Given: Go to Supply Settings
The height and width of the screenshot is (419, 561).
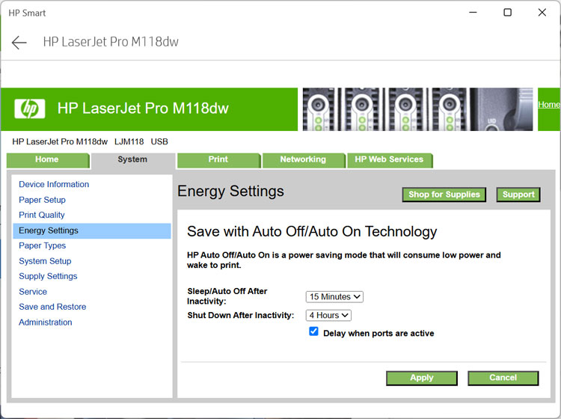Looking at the screenshot, I should (48, 276).
